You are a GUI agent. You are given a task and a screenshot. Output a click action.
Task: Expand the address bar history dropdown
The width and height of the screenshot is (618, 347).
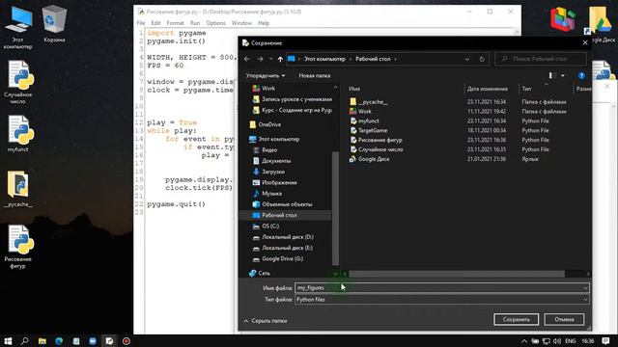[x=467, y=59]
